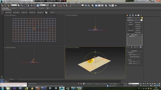161x90 pixels.
Task: Open the Selected key filter dropdown
Action: [x=134, y=84]
